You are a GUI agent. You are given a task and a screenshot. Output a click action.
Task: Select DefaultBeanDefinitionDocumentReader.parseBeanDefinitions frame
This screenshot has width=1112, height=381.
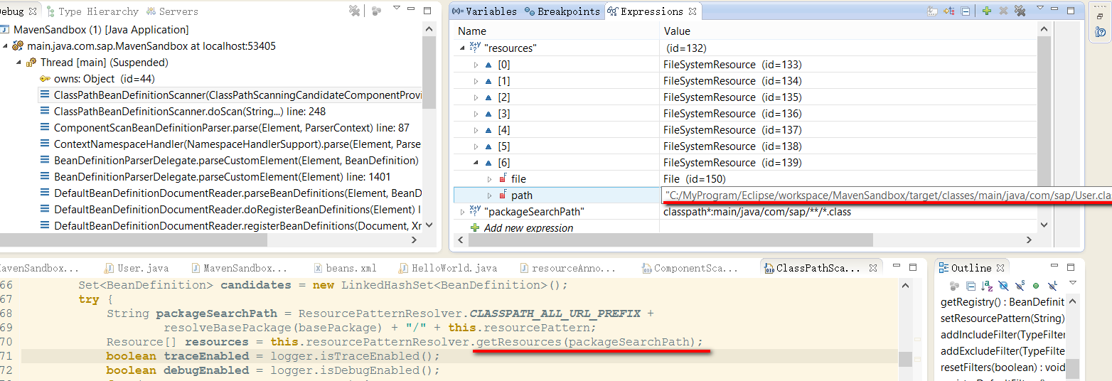[231, 193]
